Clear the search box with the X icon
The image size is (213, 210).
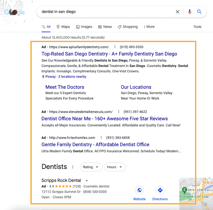pyautogui.click(x=177, y=12)
